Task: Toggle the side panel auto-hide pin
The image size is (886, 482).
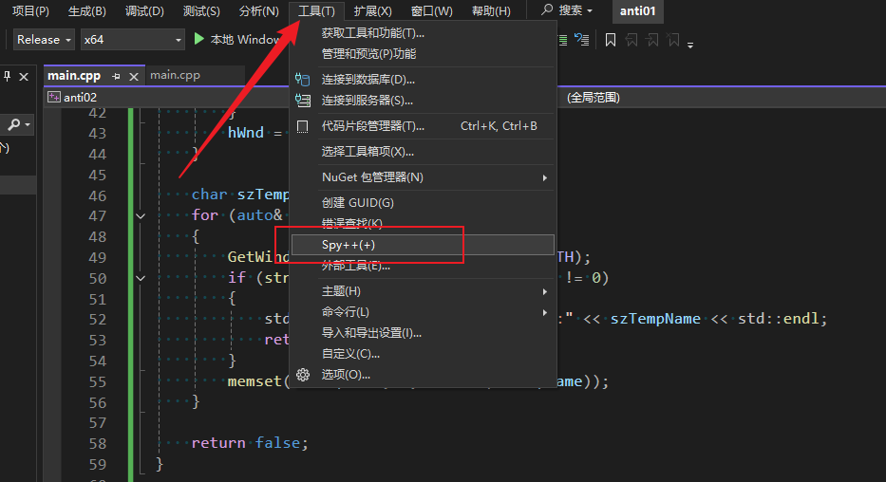Action: click(x=8, y=76)
